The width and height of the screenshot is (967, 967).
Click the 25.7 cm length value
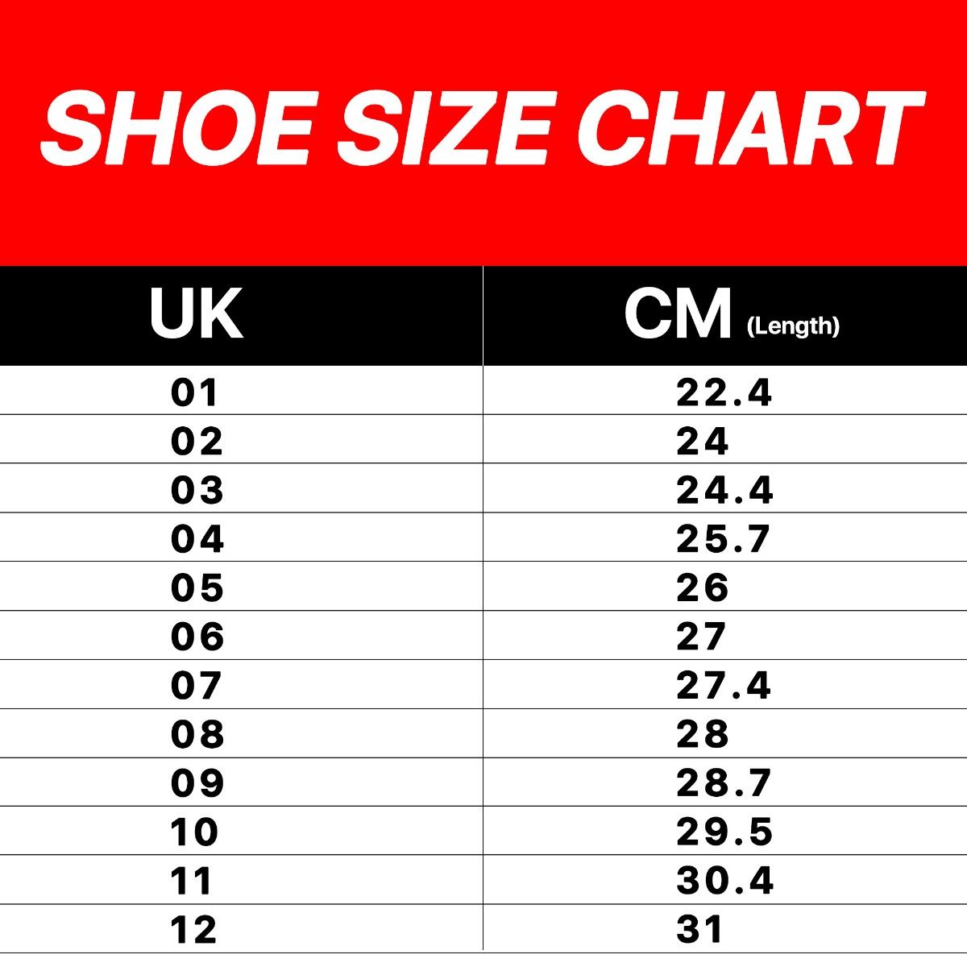[723, 539]
